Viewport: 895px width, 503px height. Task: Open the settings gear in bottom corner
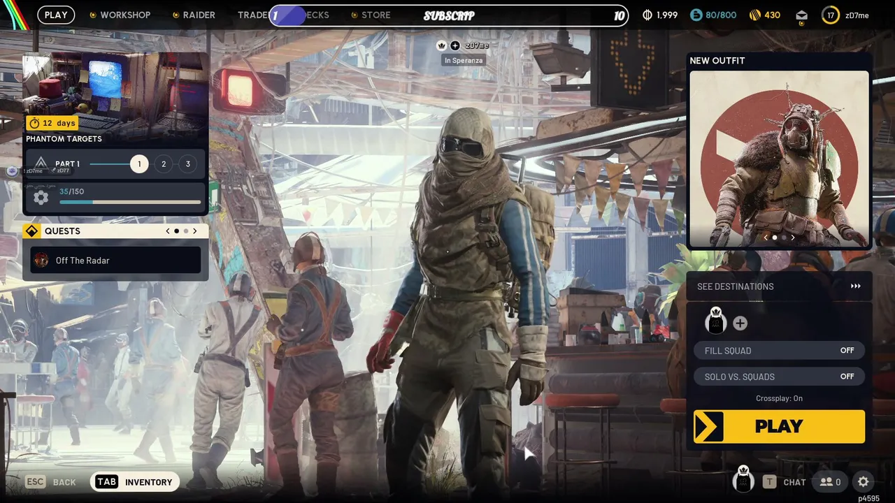point(864,481)
